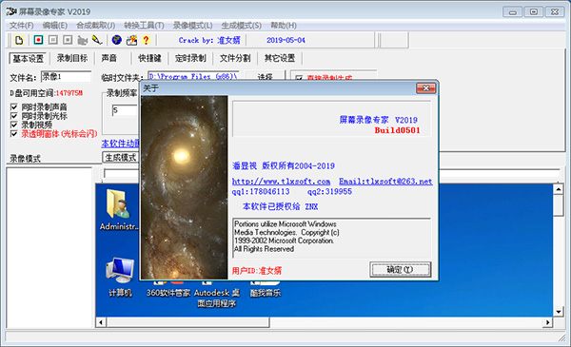
Task: Open help via the red question mark icon
Action: point(146,40)
